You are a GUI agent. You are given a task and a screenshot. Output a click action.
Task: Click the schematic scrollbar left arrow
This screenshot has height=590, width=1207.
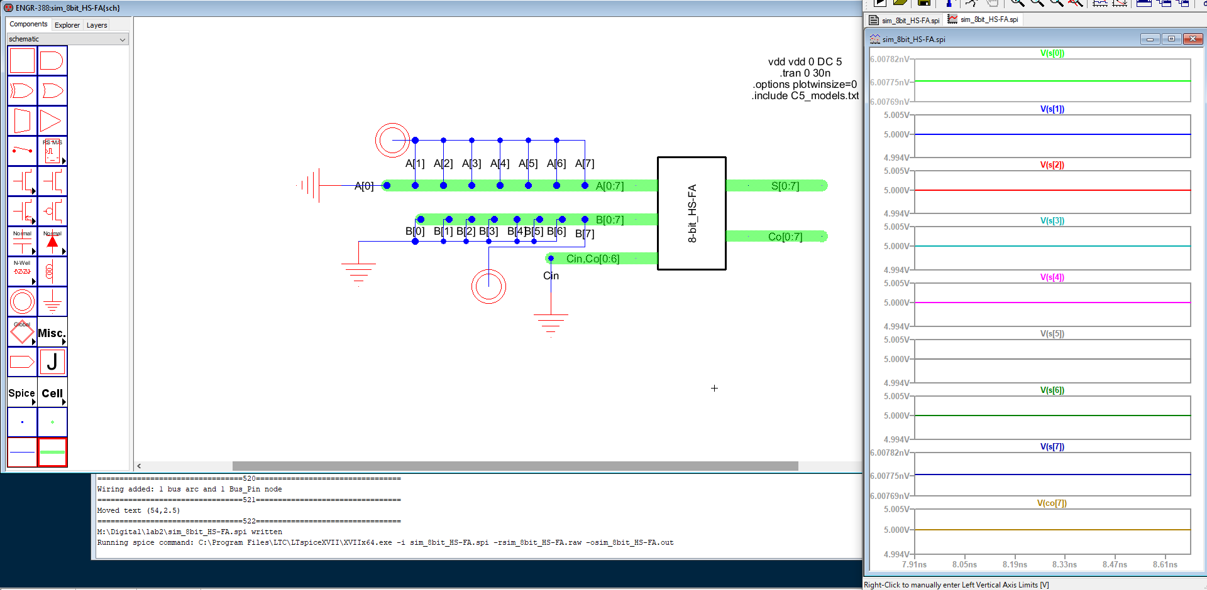(x=139, y=466)
